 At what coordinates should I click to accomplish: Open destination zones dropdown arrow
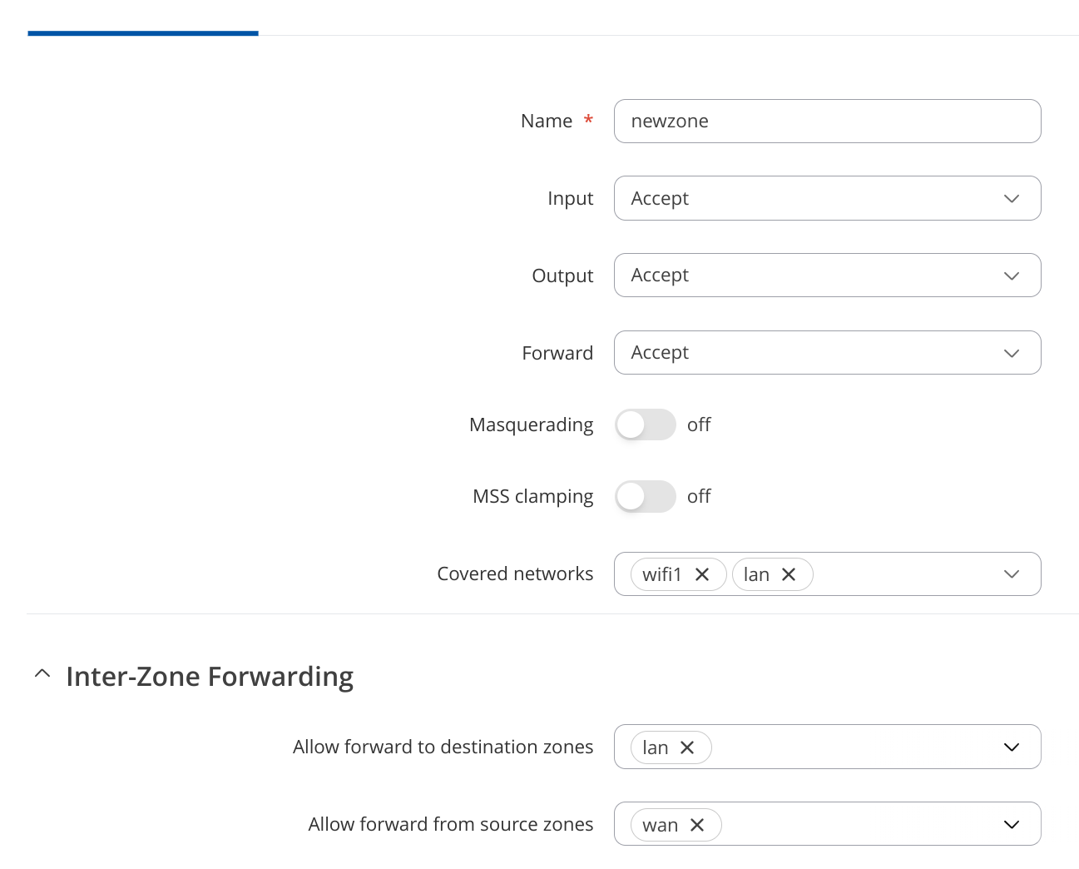point(1012,747)
